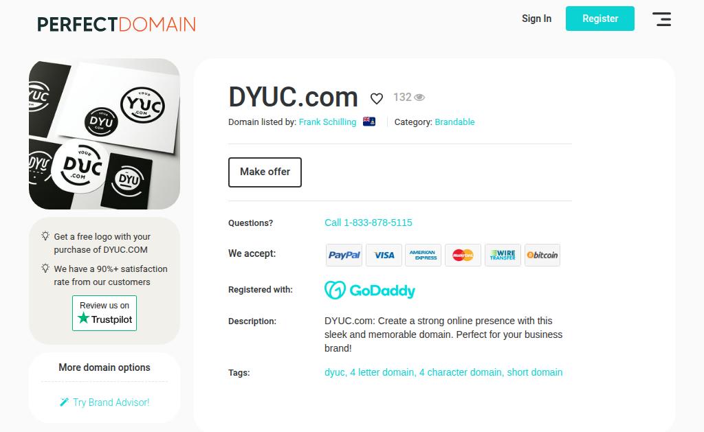Select the VISA payment icon
Screen dimensions: 704x432
[384, 255]
